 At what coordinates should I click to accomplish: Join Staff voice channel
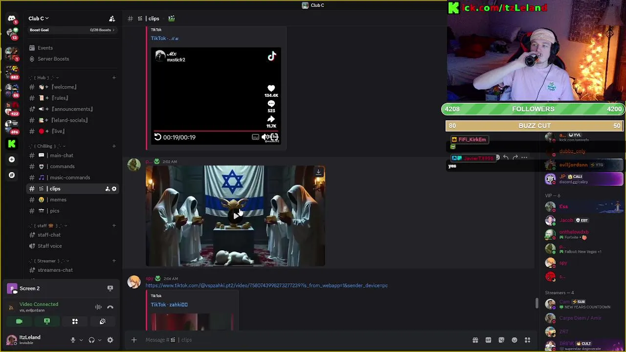click(72, 246)
